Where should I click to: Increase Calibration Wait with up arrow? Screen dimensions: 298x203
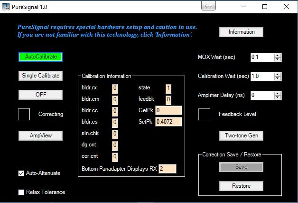(x=278, y=75)
